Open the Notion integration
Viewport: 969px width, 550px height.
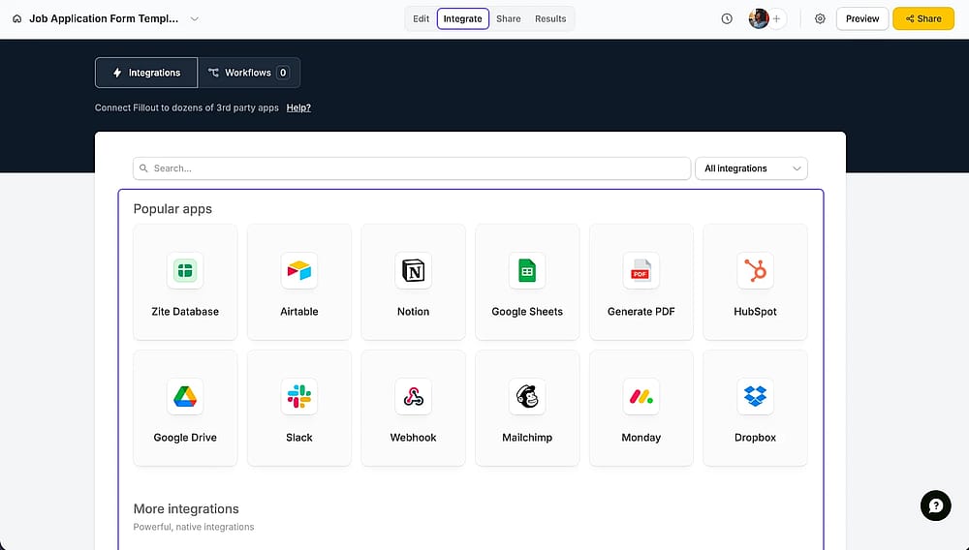[x=413, y=282]
